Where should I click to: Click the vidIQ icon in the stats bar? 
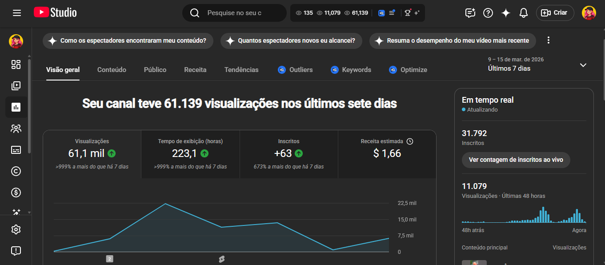[381, 13]
